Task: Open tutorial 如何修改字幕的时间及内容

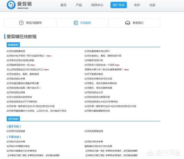Action: [98, 79]
